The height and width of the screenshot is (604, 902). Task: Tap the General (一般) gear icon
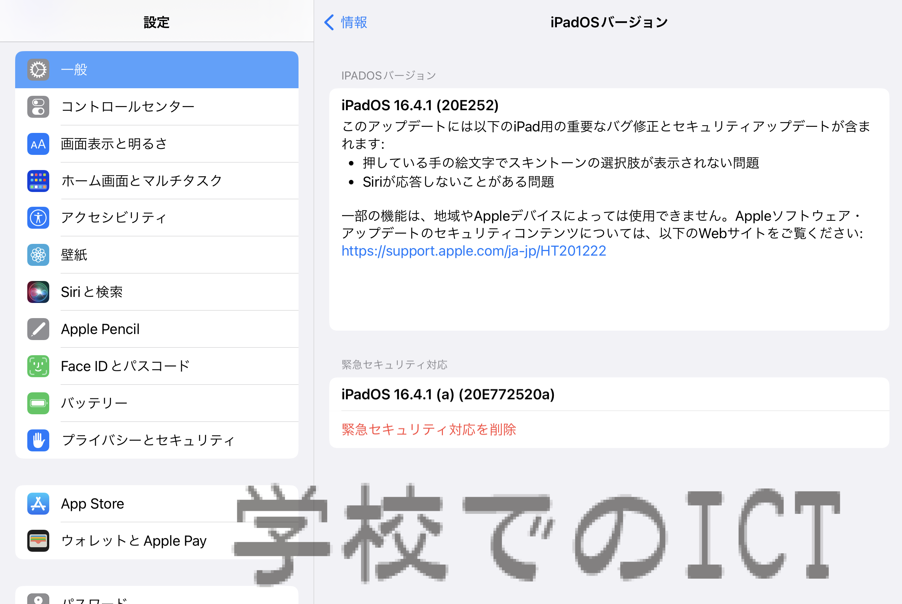tap(38, 70)
